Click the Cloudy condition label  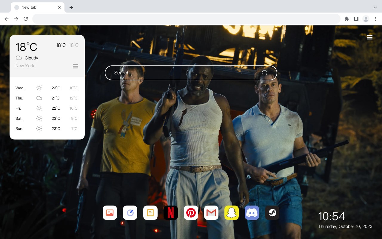[x=31, y=58]
